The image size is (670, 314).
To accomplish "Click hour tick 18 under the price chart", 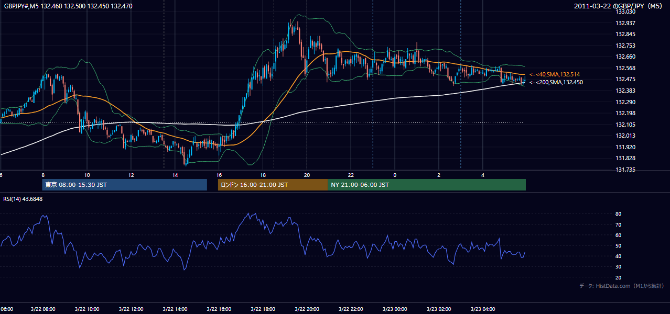I will (263, 175).
